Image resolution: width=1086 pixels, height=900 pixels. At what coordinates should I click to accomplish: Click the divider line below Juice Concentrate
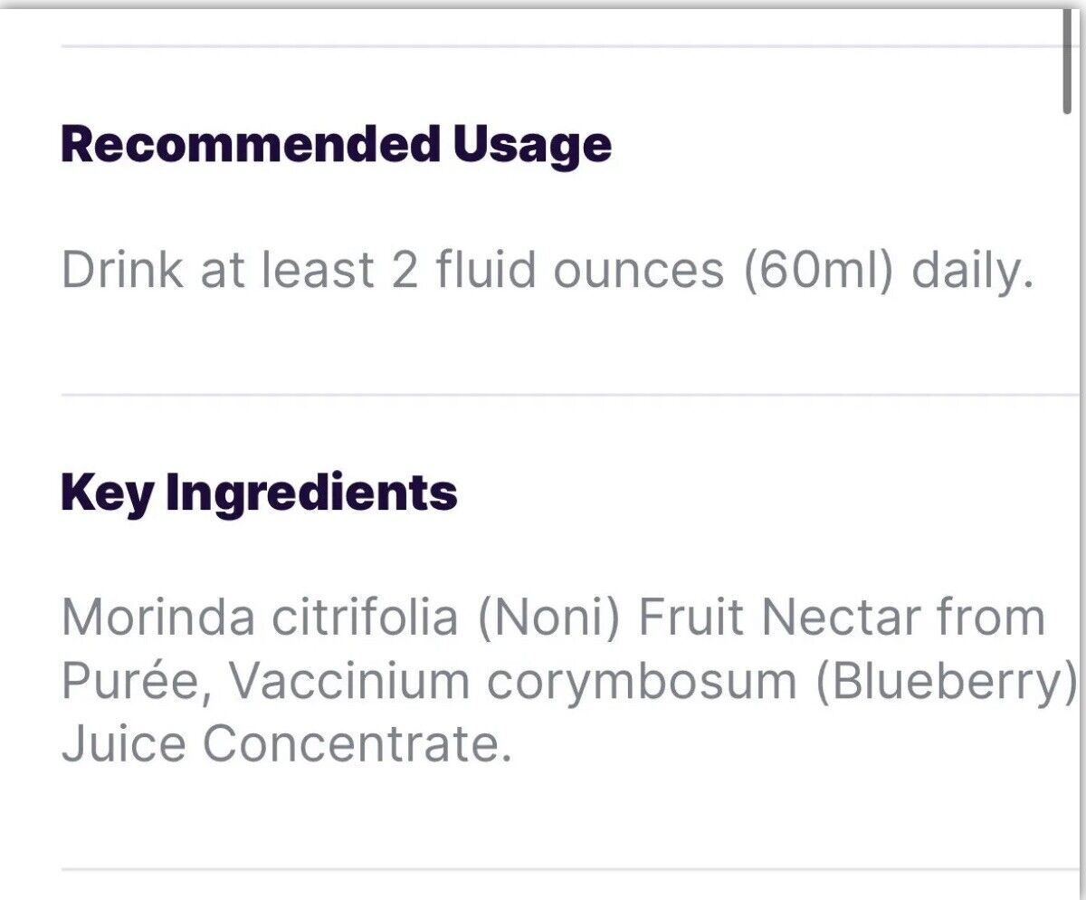pyautogui.click(x=570, y=869)
